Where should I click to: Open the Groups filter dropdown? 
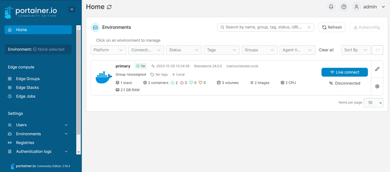click(260, 50)
